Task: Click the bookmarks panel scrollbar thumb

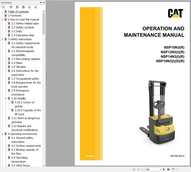Action: click(44, 24)
